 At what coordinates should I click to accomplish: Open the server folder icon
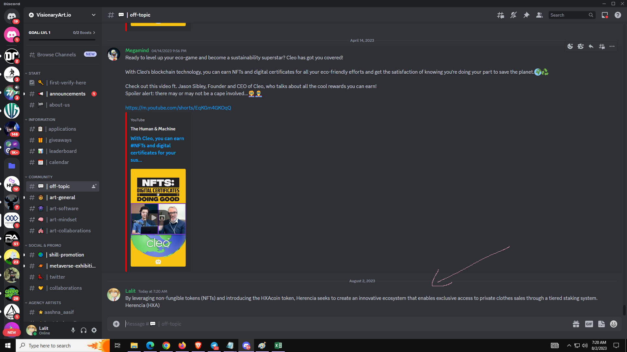point(12,166)
